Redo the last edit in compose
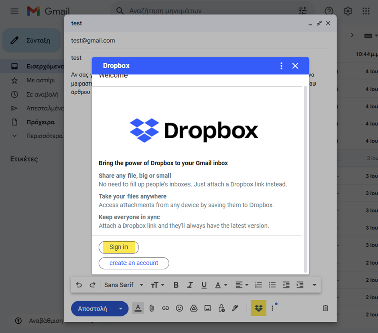Screen dimensions: 378x333 click(93, 285)
